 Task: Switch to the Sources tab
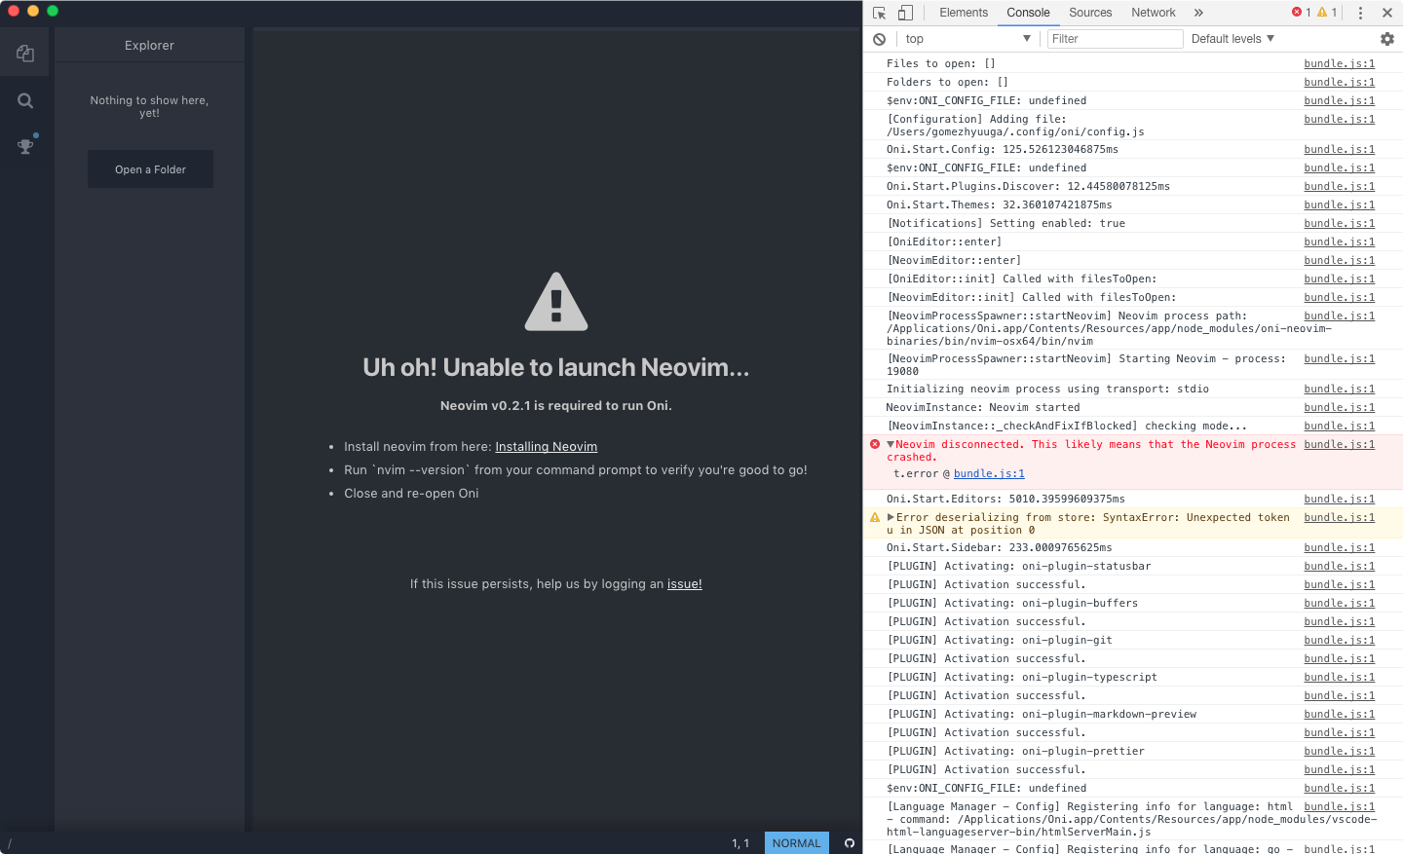(1090, 13)
